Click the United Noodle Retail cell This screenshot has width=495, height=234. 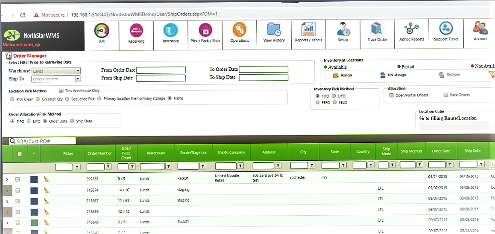(x=227, y=178)
